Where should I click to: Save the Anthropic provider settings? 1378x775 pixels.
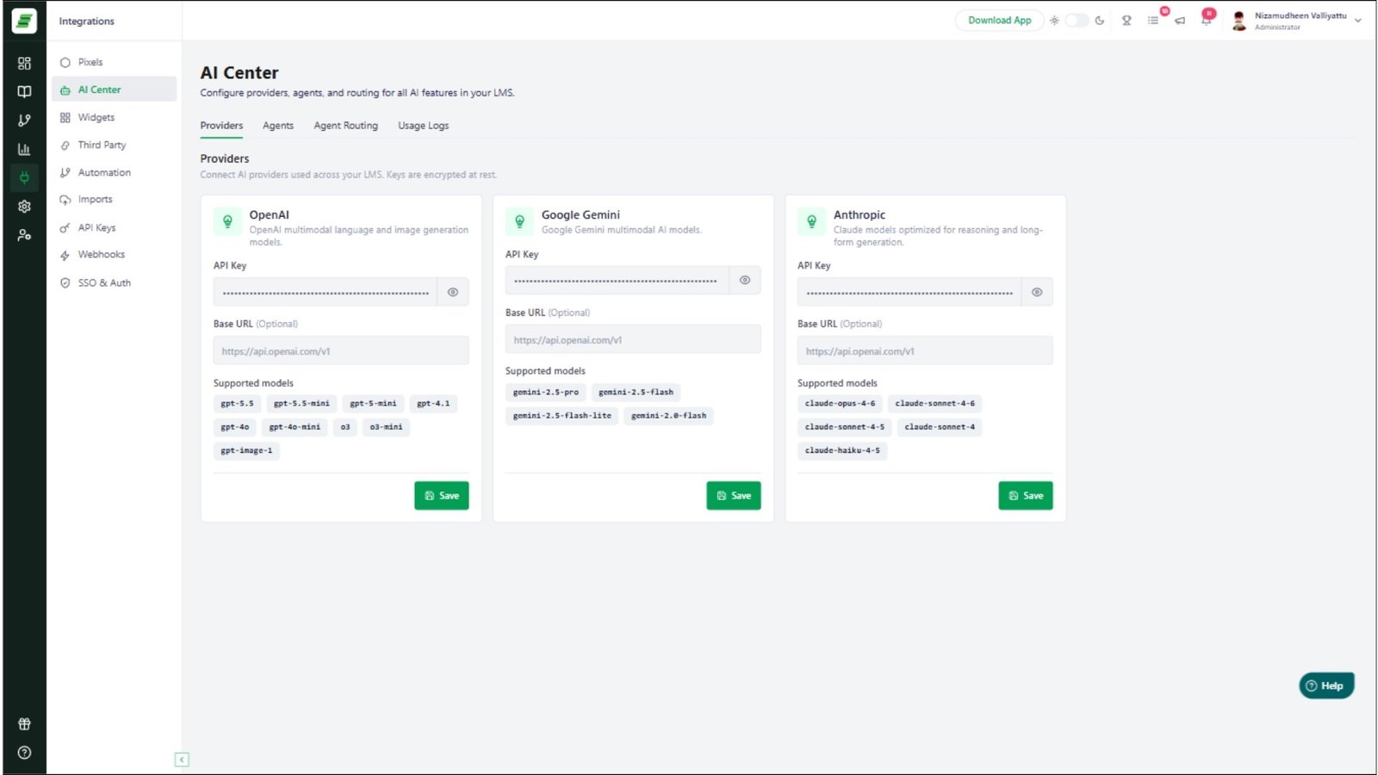[1026, 496]
